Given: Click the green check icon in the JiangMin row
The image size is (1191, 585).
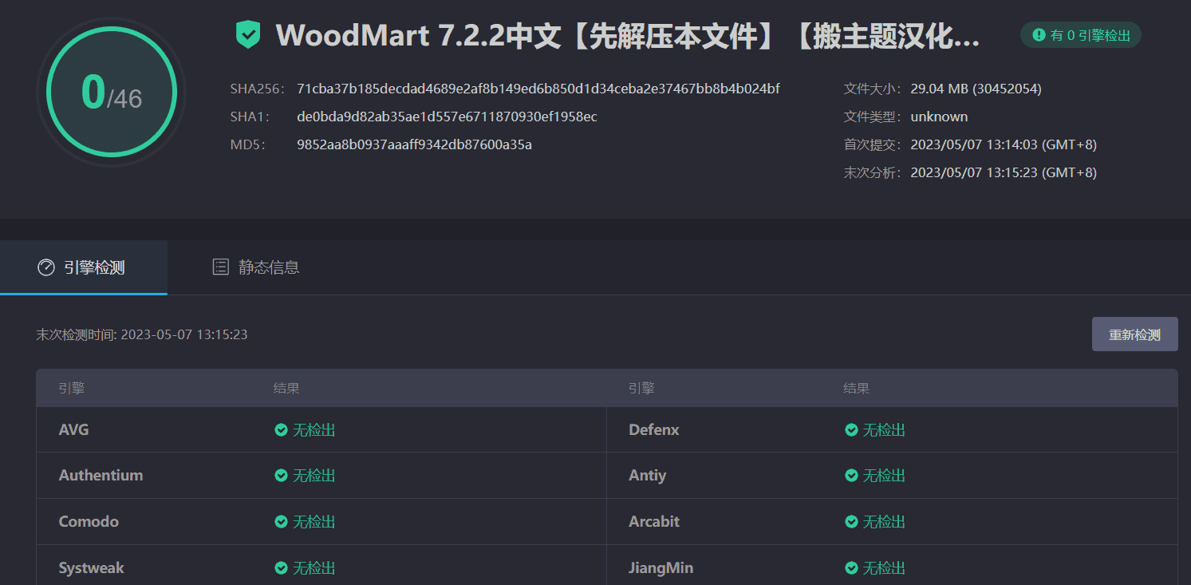Looking at the screenshot, I should pyautogui.click(x=851, y=568).
